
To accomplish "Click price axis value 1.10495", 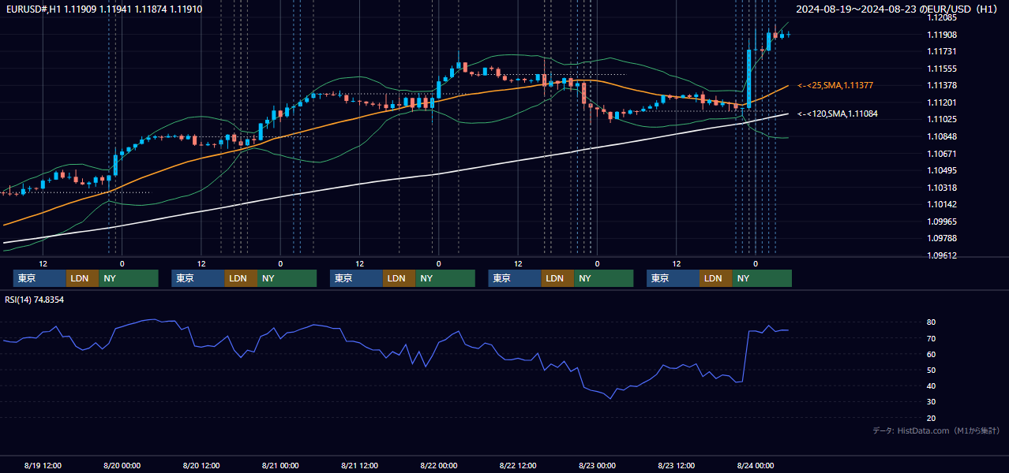I will 942,170.
